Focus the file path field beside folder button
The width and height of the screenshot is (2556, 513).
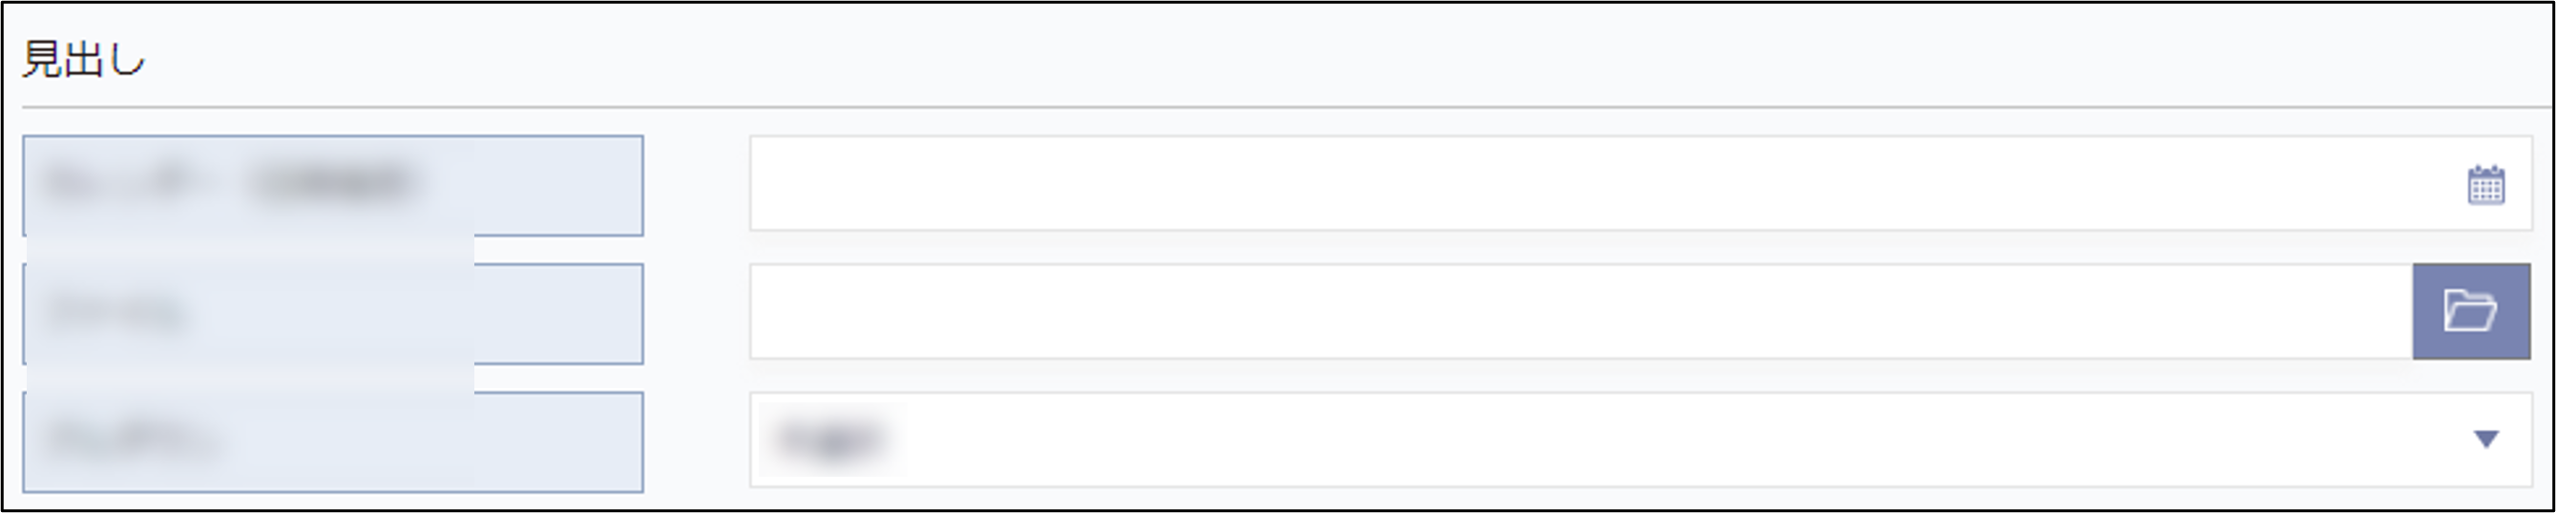pos(1582,311)
